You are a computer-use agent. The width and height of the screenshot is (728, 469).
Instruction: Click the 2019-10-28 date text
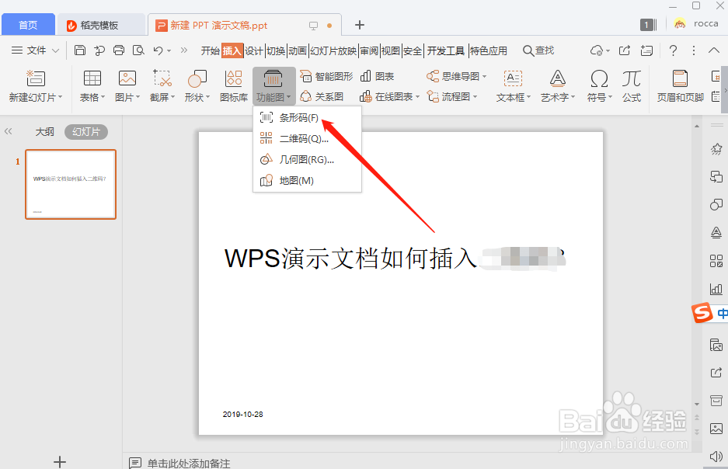tap(243, 415)
